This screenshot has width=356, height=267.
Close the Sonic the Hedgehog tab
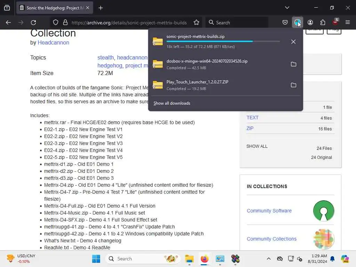click(x=88, y=8)
